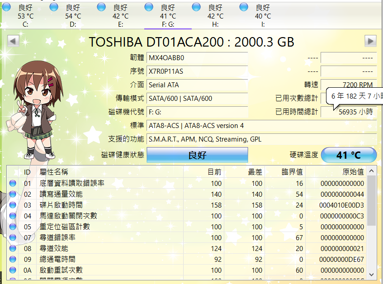Click threshold value 20 in row 08
This screenshot has height=284, width=383.
click(299, 249)
